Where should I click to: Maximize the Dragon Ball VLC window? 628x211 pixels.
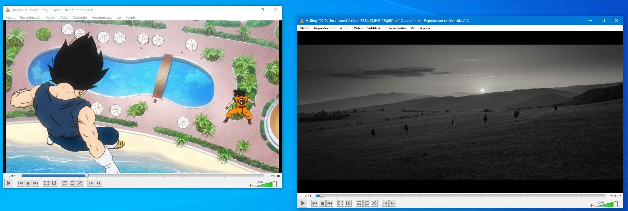262,10
